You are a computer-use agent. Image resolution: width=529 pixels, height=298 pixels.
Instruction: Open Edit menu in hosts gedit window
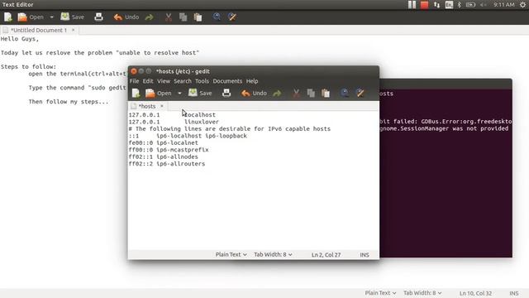pos(148,81)
